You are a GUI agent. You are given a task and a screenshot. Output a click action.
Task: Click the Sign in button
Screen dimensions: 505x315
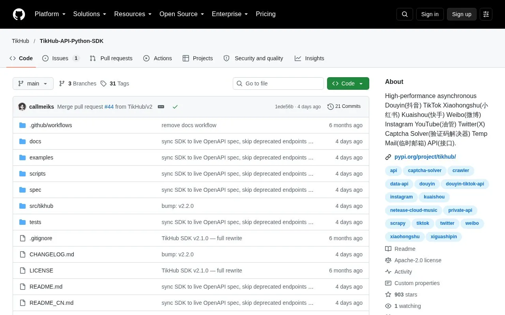[x=430, y=14]
